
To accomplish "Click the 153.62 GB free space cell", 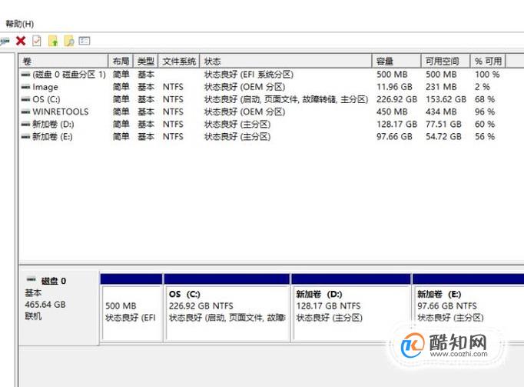I will [446, 99].
